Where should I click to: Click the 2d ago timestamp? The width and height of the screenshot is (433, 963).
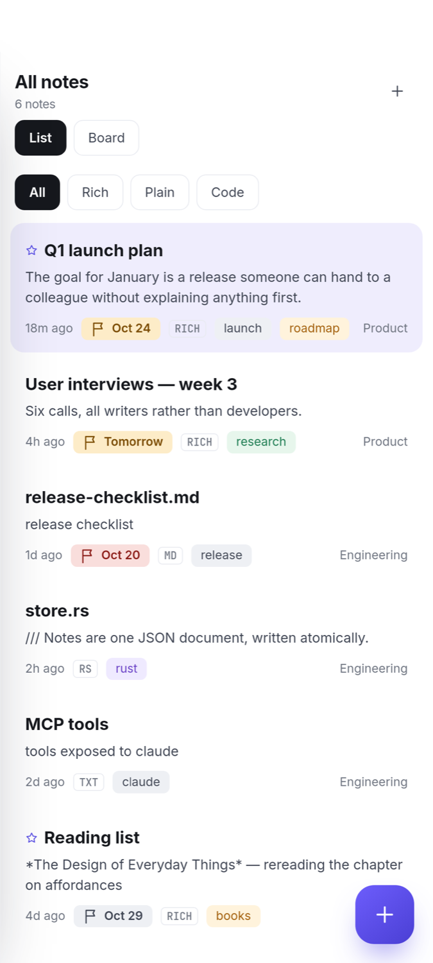[45, 782]
